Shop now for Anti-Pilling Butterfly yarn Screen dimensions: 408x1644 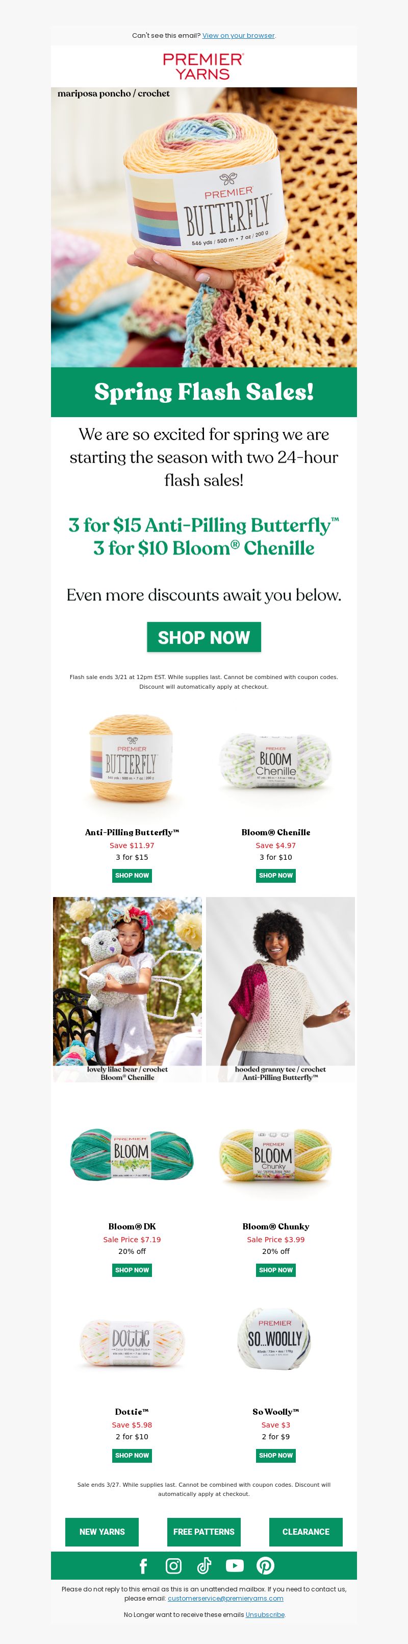(132, 876)
